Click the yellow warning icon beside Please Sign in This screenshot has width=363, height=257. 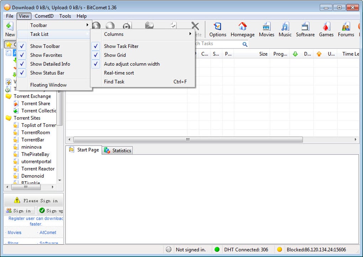coord(17,200)
